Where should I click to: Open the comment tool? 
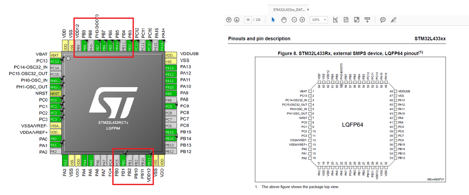point(383,20)
